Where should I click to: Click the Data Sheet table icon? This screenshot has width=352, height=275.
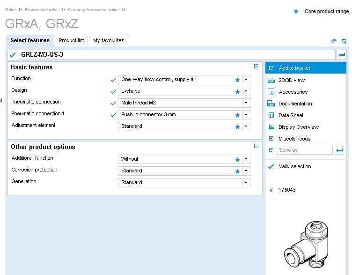(x=271, y=115)
